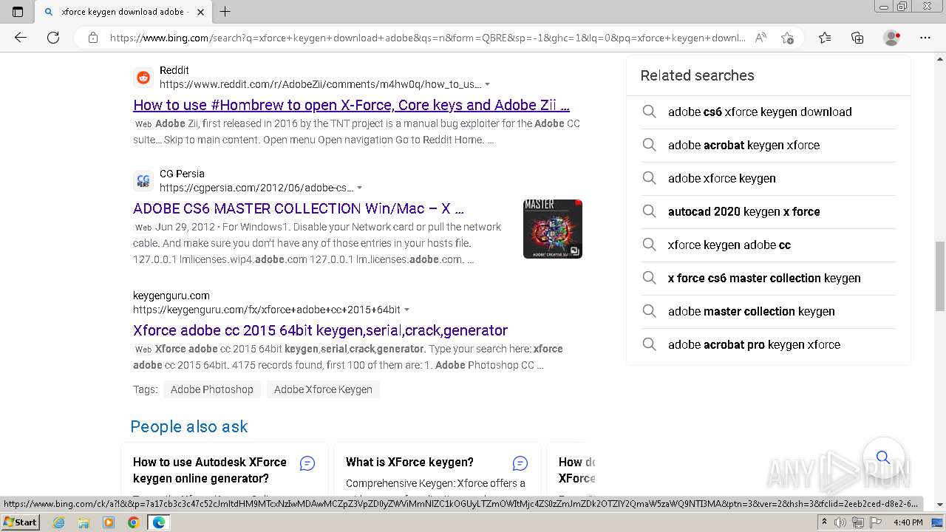Image resolution: width=946 pixels, height=532 pixels.
Task: Open Edge Settings and more menu
Action: click(x=925, y=38)
